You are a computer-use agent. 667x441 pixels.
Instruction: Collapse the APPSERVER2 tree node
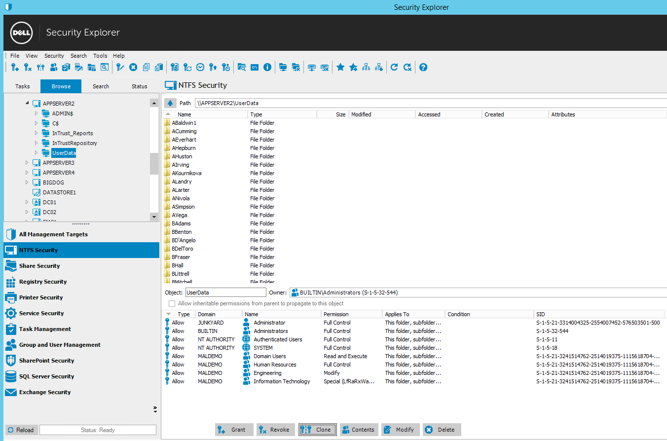(x=27, y=104)
